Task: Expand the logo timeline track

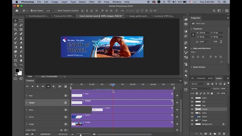Action: 26,96
